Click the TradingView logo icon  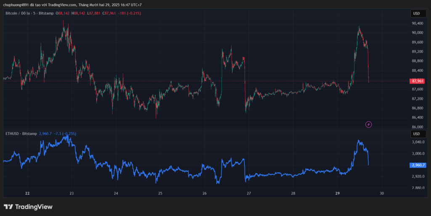click(x=8, y=207)
